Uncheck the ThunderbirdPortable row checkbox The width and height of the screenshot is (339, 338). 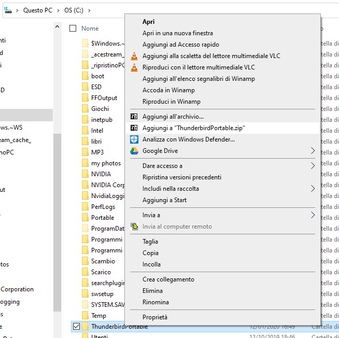76,326
